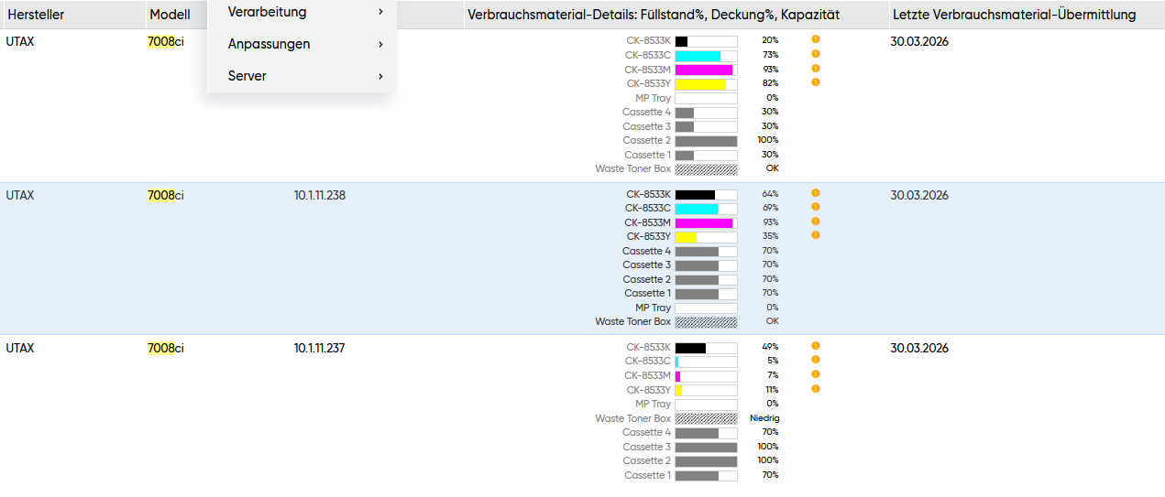Expand the Server submenu arrow
This screenshot has height=497, width=1165.
[380, 76]
